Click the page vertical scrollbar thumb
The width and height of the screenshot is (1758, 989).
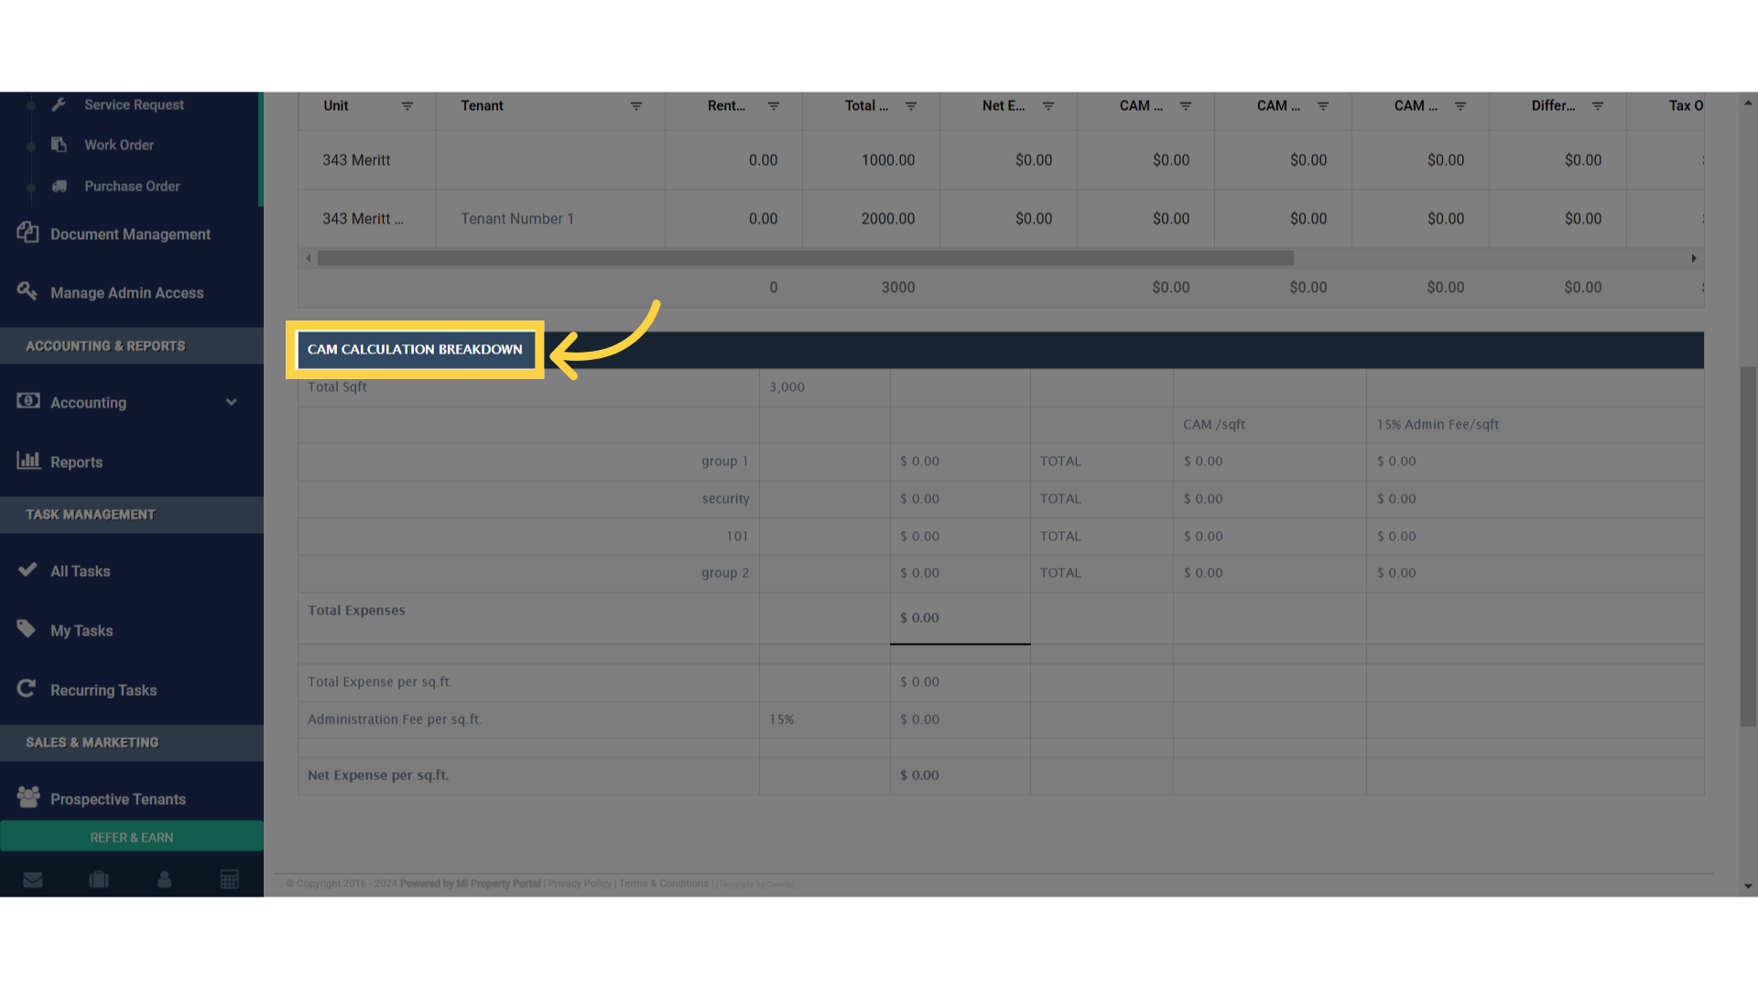coord(1748,547)
